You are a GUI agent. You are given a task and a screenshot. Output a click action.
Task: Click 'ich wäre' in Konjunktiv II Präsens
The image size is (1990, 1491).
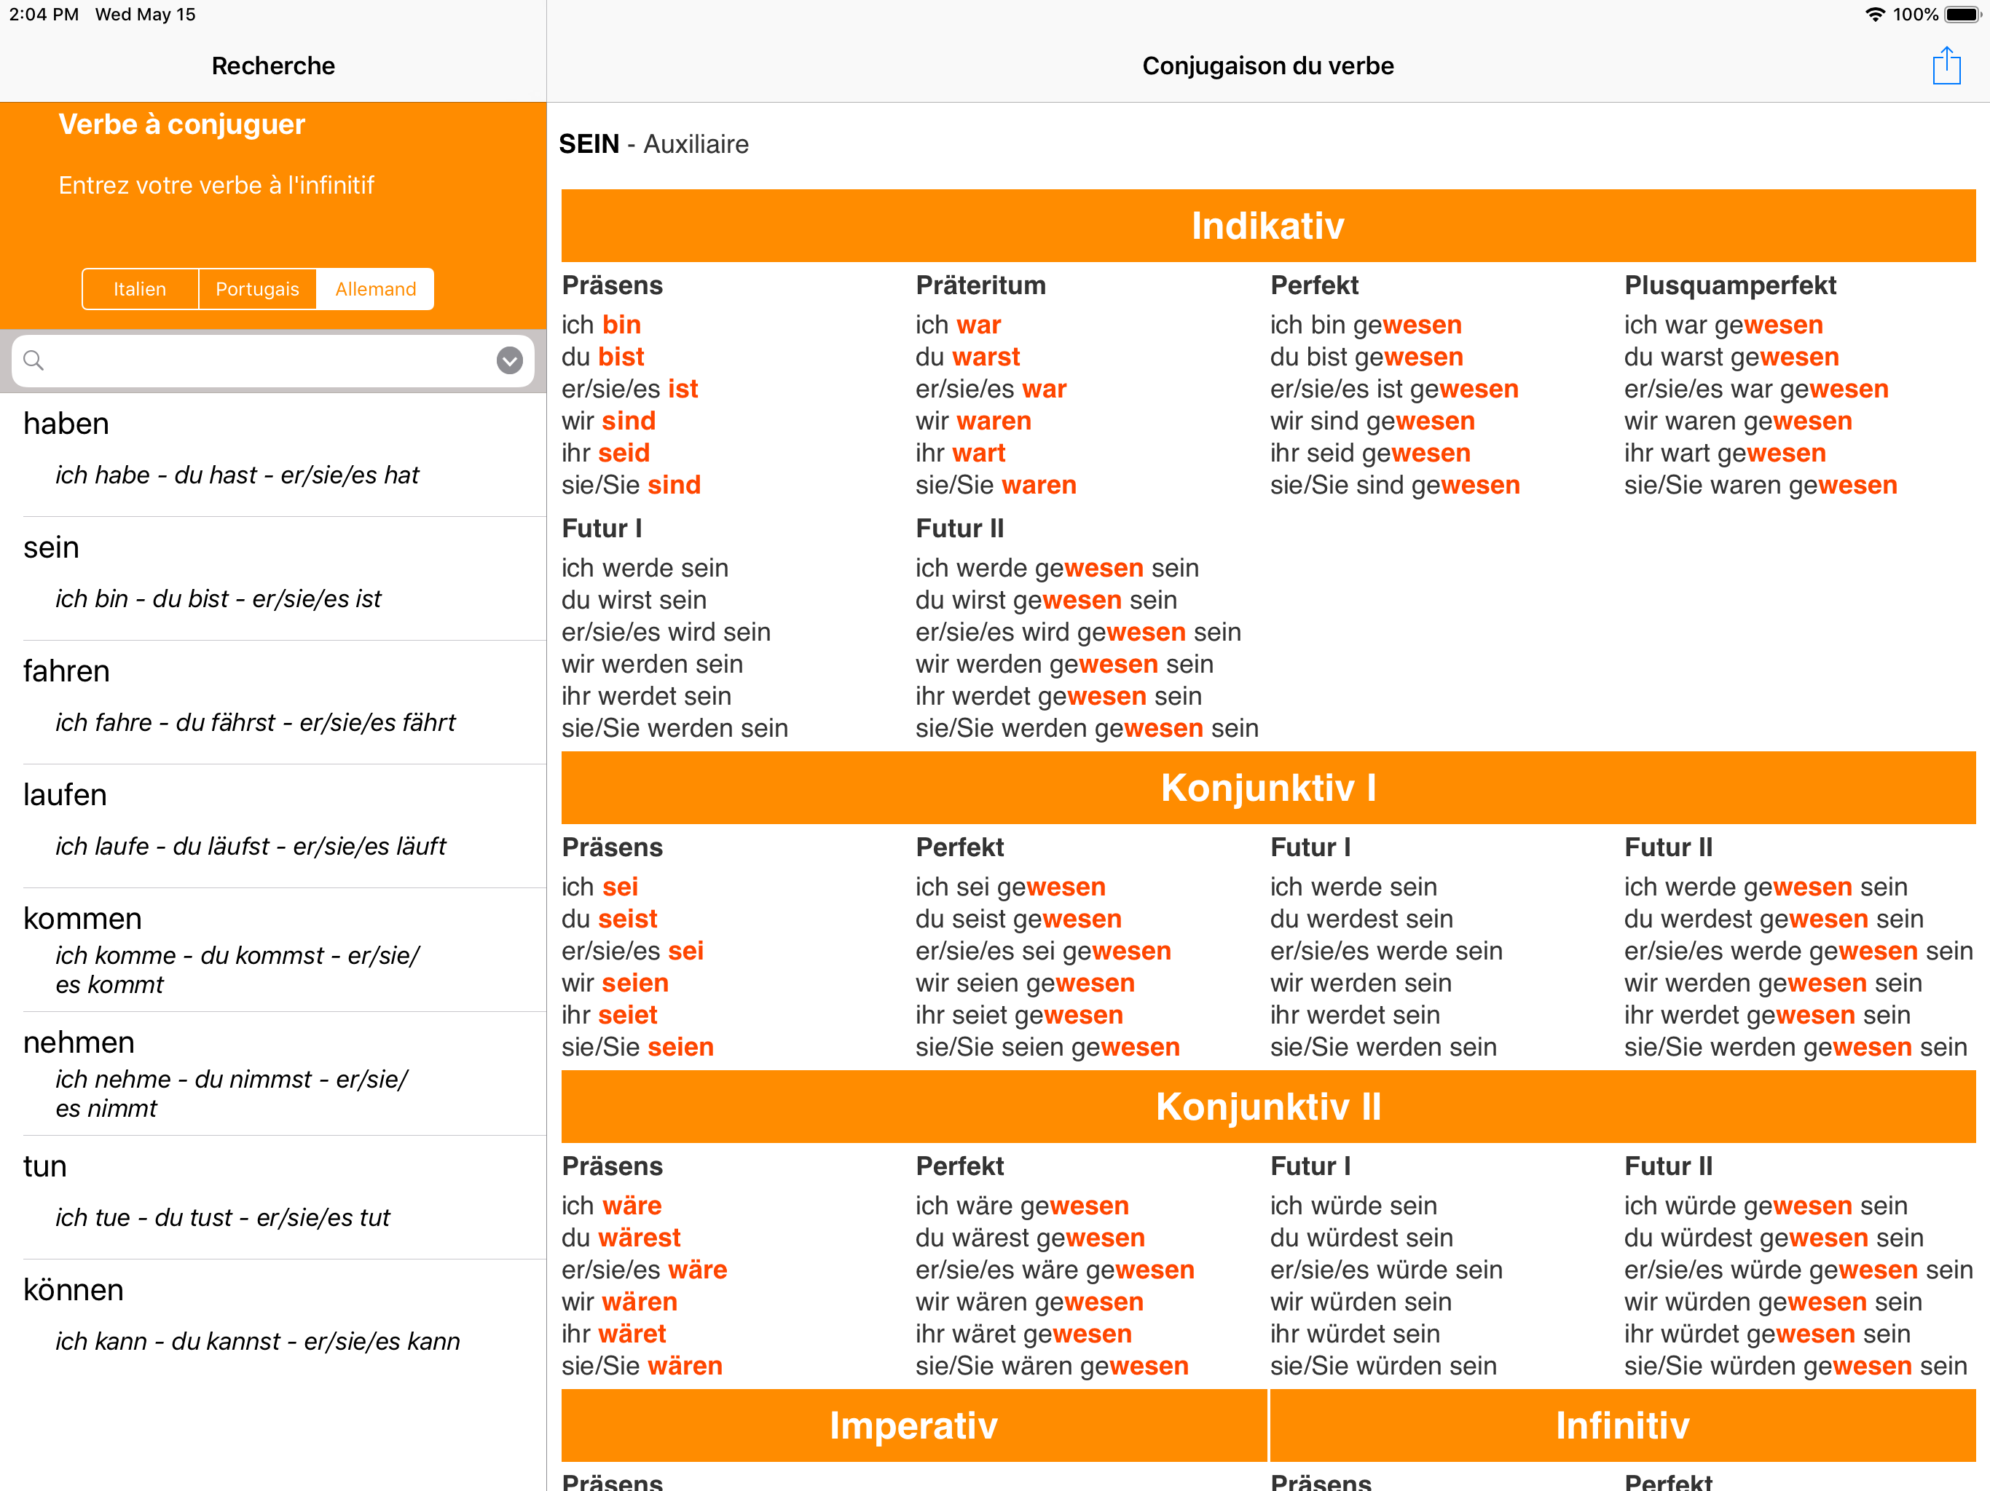point(612,1206)
